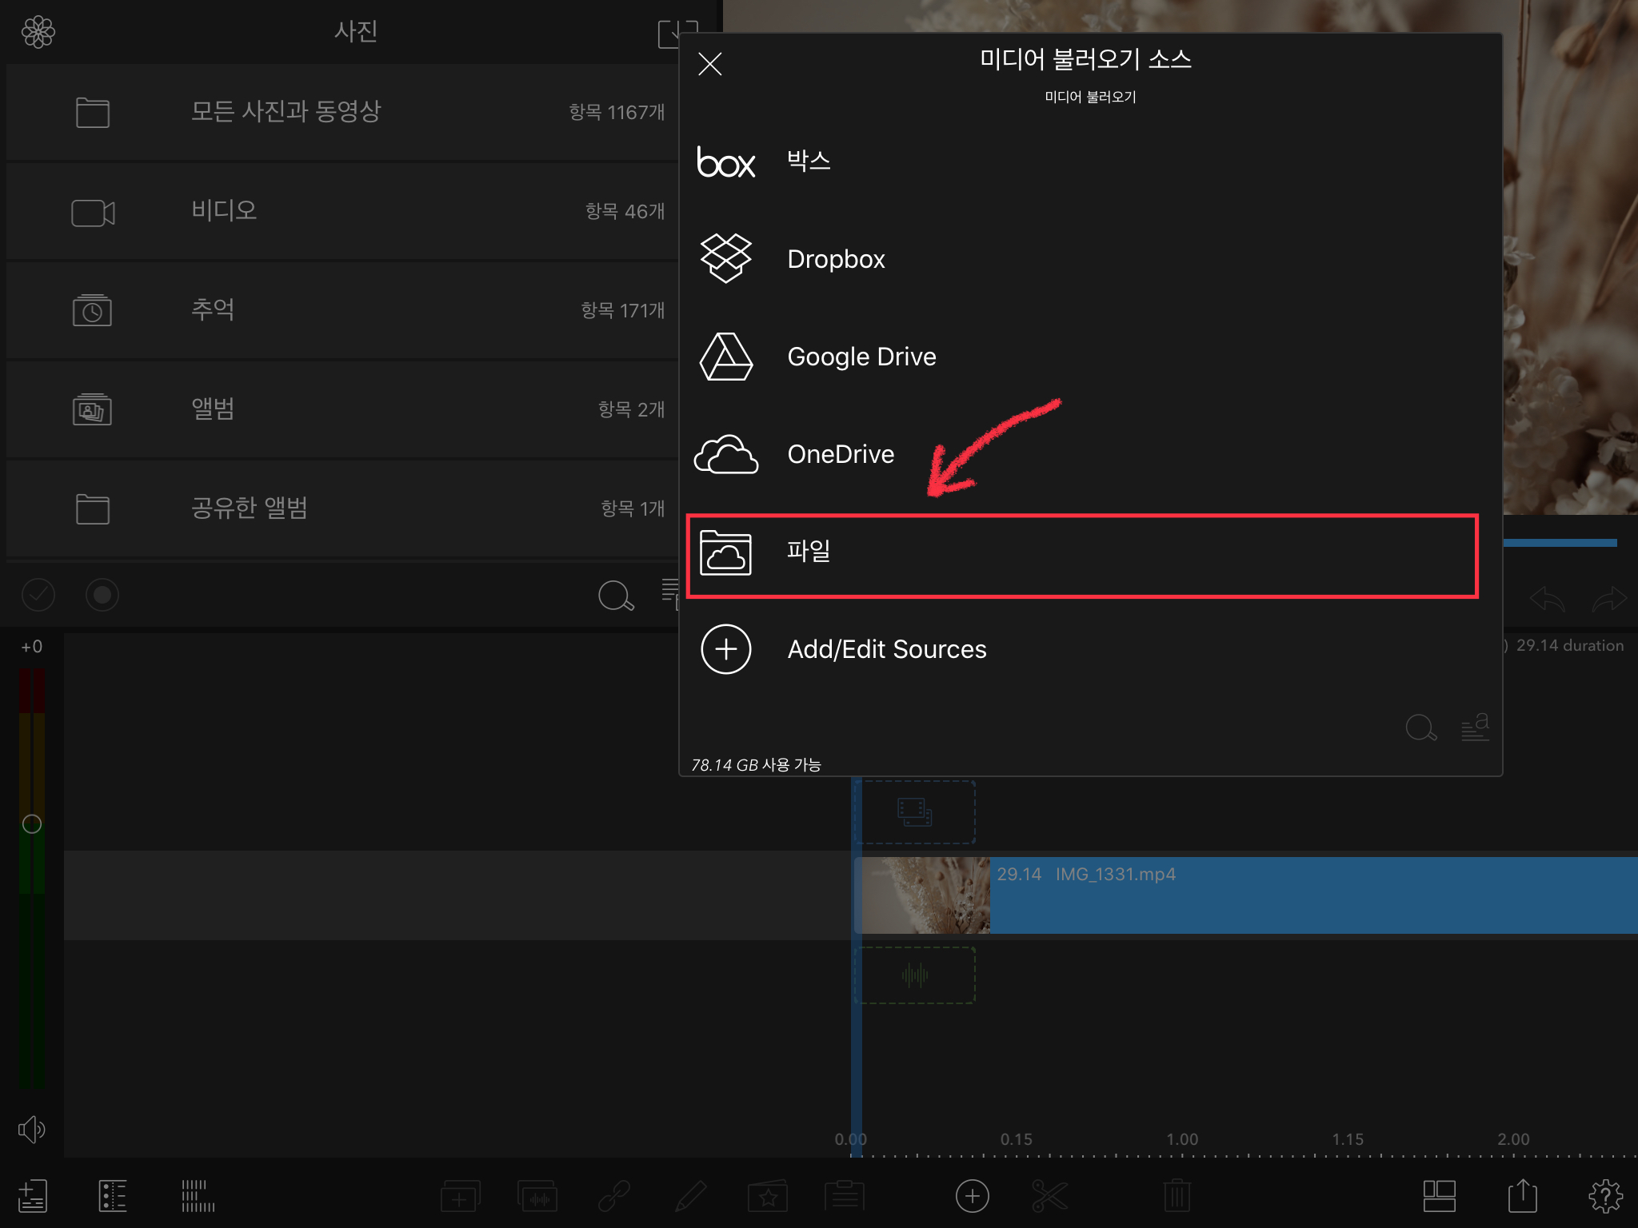Image resolution: width=1638 pixels, height=1228 pixels.
Task: Click Add/Edit Sources plus button
Action: coord(726,649)
